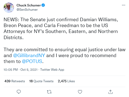View the 18 Quote Tweets

click(41, 81)
